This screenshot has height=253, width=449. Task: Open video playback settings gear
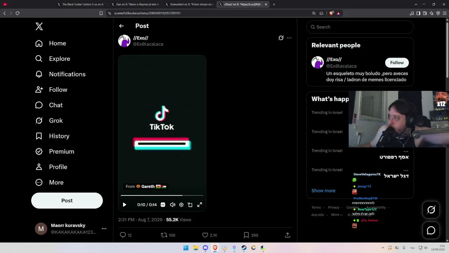[x=181, y=205]
